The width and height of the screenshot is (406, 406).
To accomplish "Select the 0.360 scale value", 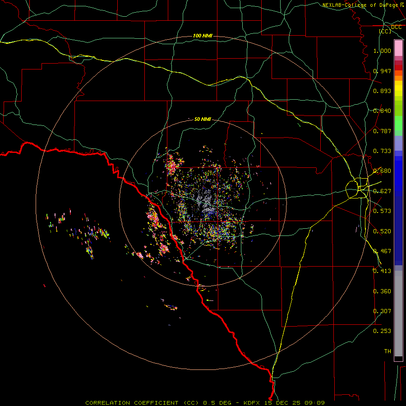I will click(x=382, y=291).
